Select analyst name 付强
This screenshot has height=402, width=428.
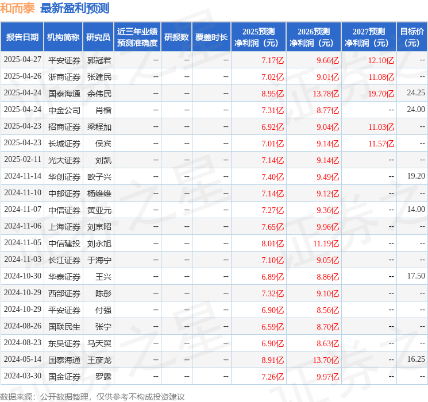coord(103,310)
